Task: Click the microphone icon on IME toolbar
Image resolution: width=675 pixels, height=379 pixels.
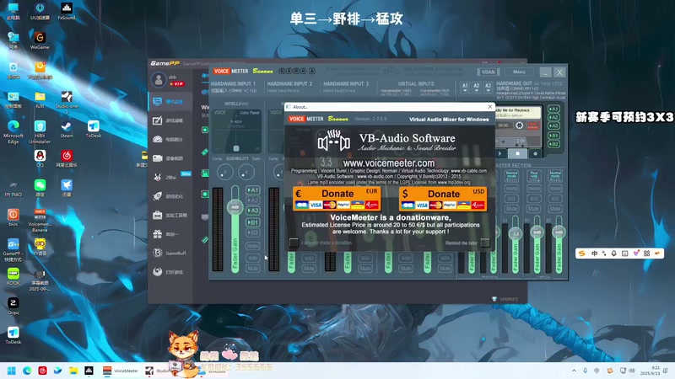Action: (614, 254)
